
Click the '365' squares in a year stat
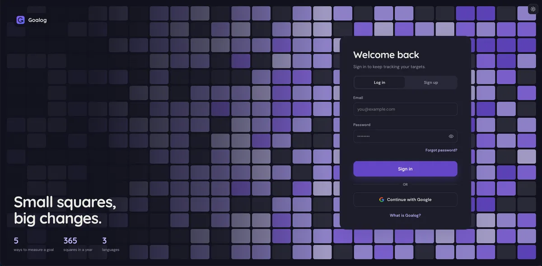(x=78, y=244)
